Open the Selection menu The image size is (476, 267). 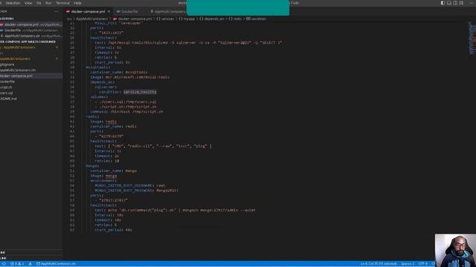[x=13, y=3]
